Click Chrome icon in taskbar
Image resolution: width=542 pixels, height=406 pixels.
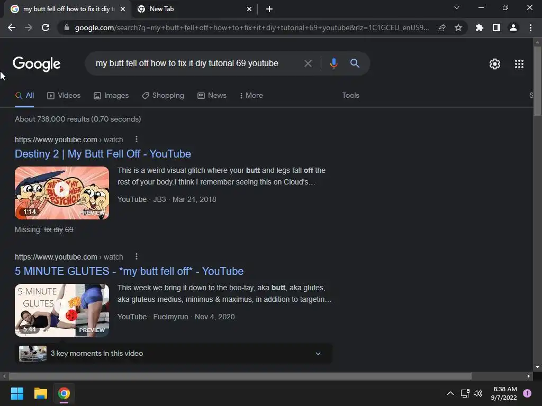(x=64, y=393)
